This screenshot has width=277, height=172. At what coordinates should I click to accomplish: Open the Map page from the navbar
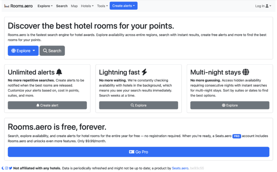click(x=74, y=6)
